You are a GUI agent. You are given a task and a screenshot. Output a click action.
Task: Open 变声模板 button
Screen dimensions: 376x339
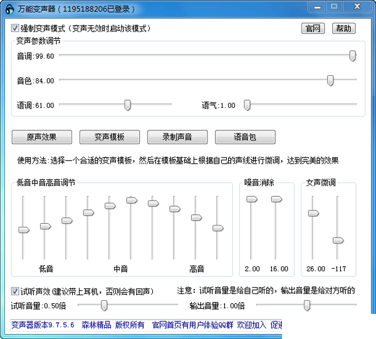tap(110, 137)
